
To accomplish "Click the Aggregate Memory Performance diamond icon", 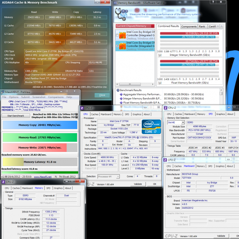I will (x=121, y=94).
